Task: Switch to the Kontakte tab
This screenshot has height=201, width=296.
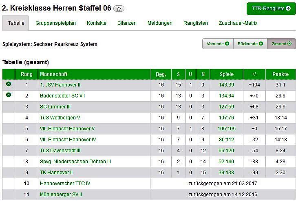Action: [x=97, y=23]
